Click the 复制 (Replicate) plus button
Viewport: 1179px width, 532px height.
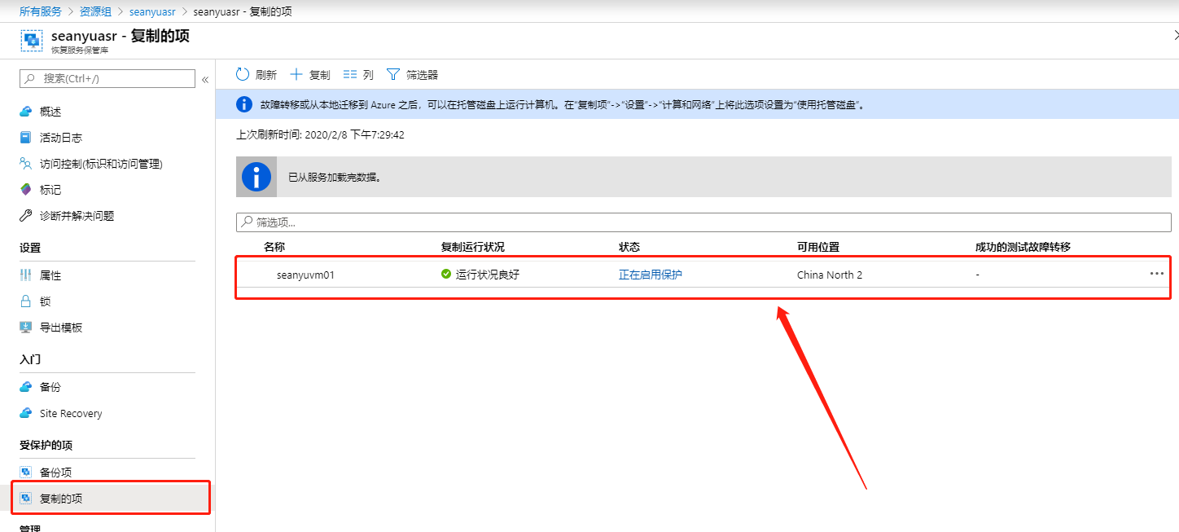click(x=309, y=75)
